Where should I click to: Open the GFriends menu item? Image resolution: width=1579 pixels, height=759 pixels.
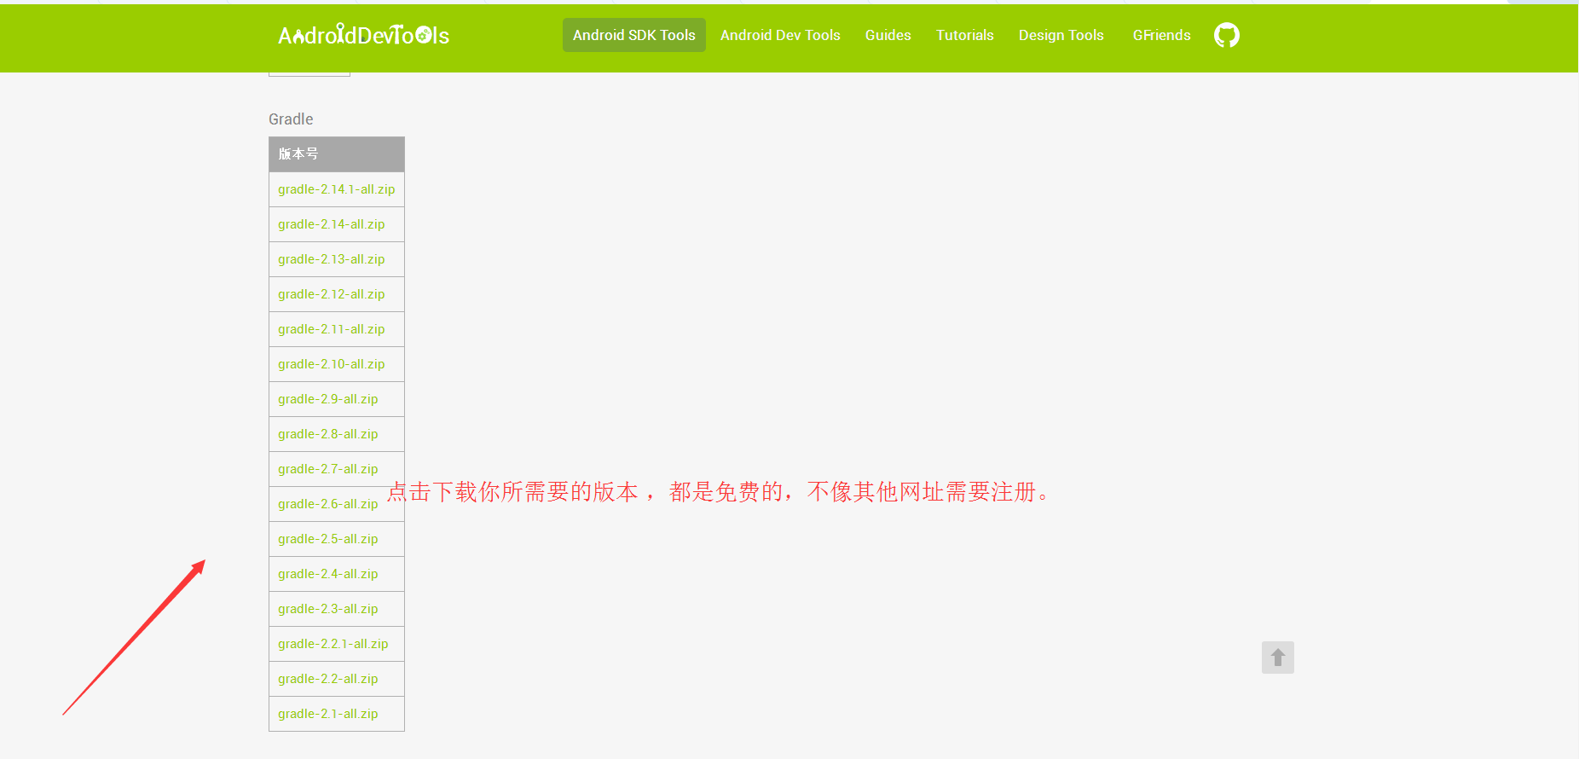(x=1162, y=35)
